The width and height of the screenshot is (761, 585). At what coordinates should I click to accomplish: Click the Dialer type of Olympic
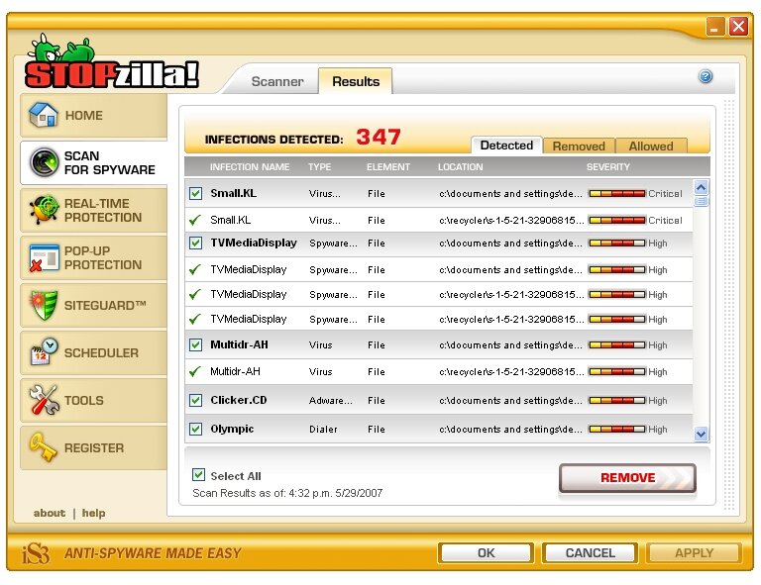click(x=323, y=429)
